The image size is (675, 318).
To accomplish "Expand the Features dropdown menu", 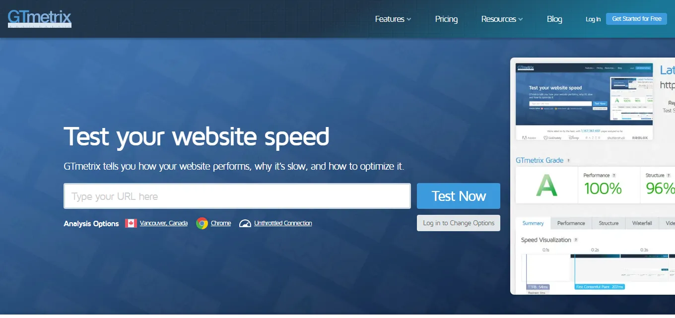I will point(393,19).
